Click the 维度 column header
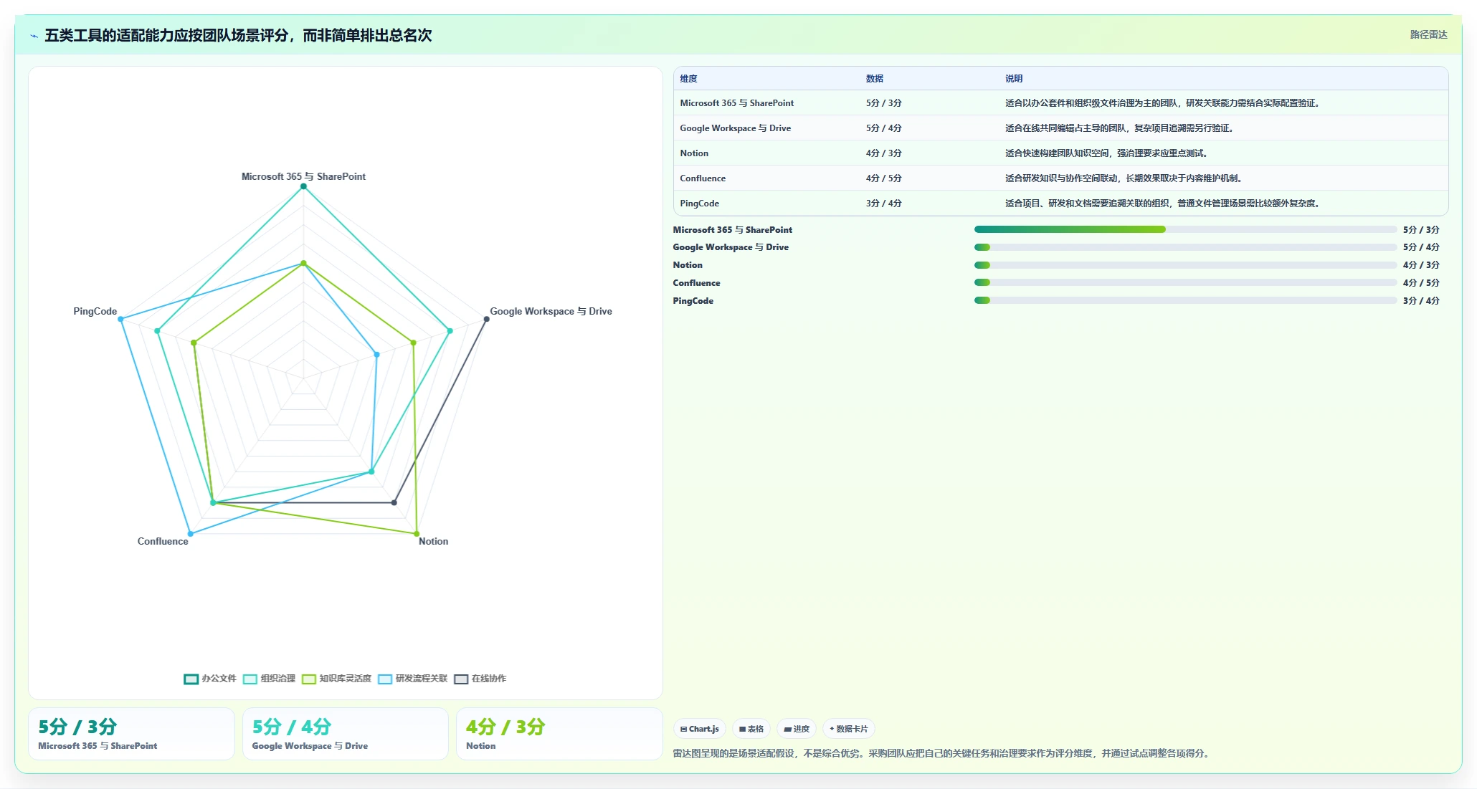 coord(688,79)
